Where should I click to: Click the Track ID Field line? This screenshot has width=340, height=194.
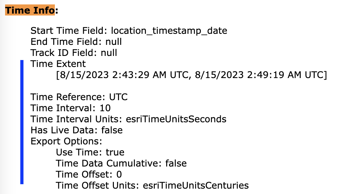point(74,53)
